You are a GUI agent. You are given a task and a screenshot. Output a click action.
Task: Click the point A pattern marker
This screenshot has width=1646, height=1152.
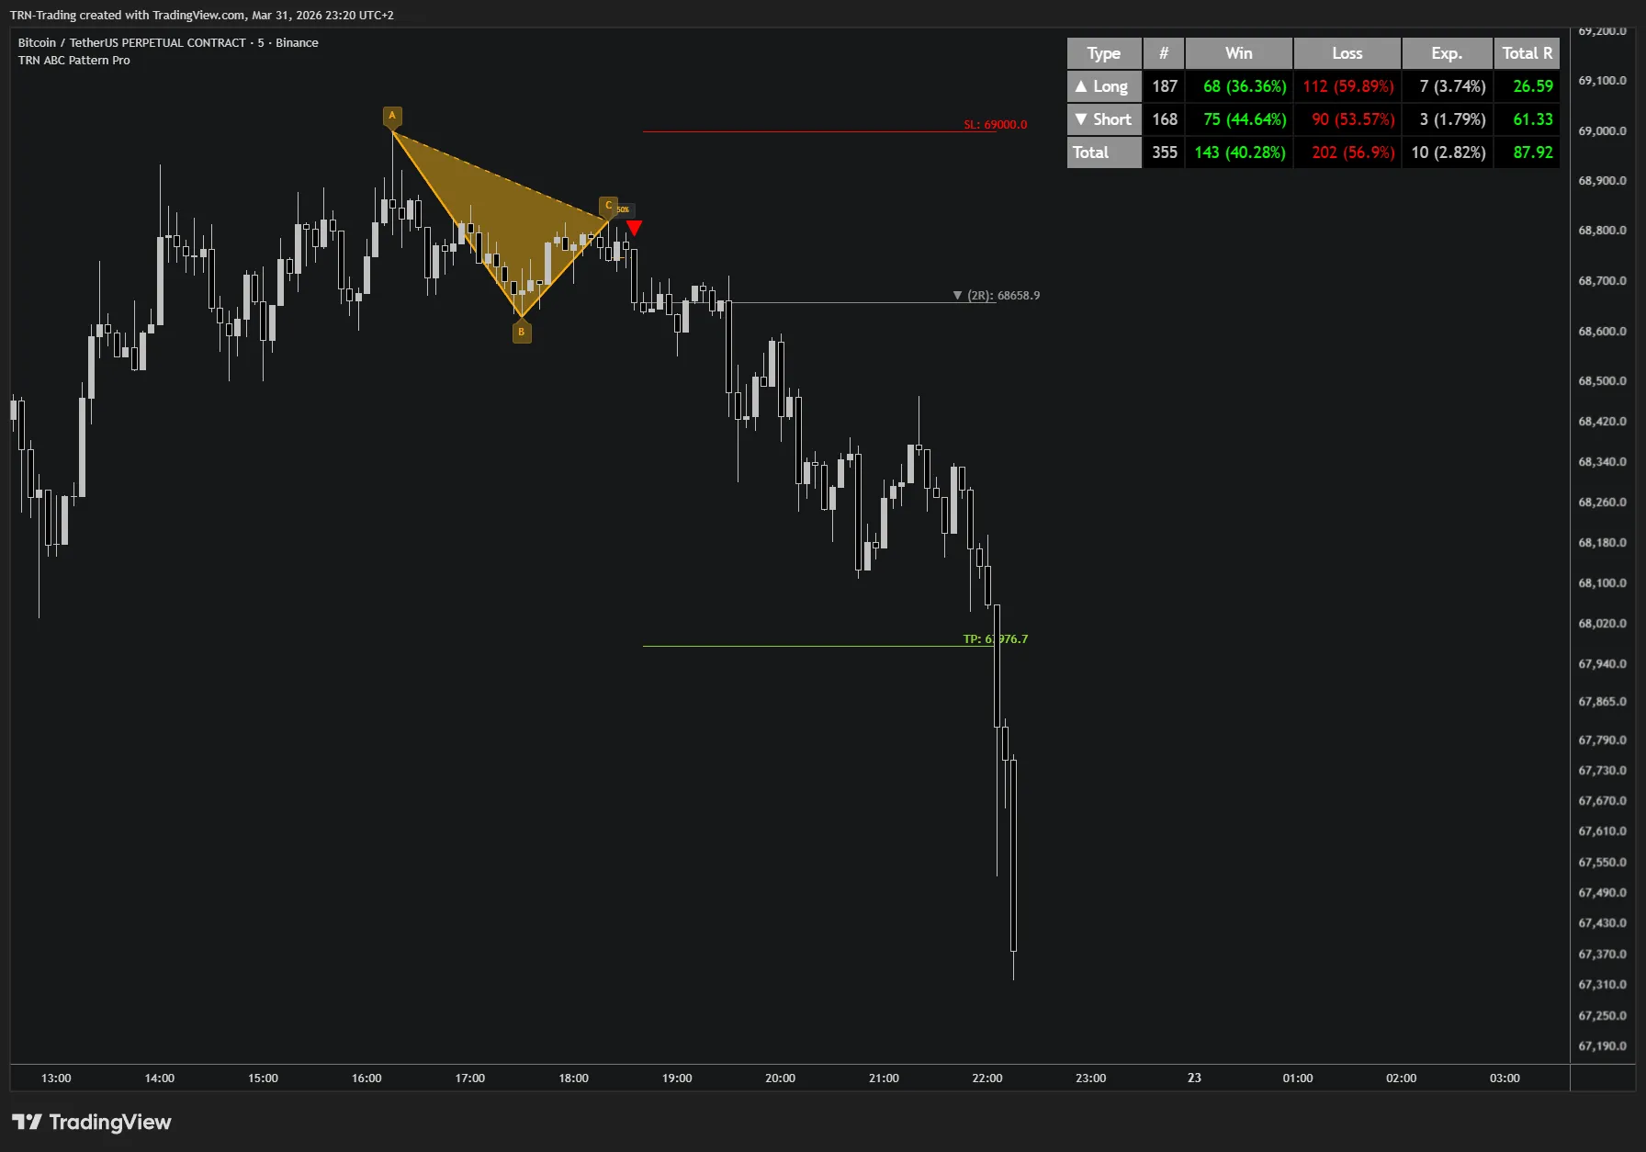392,116
